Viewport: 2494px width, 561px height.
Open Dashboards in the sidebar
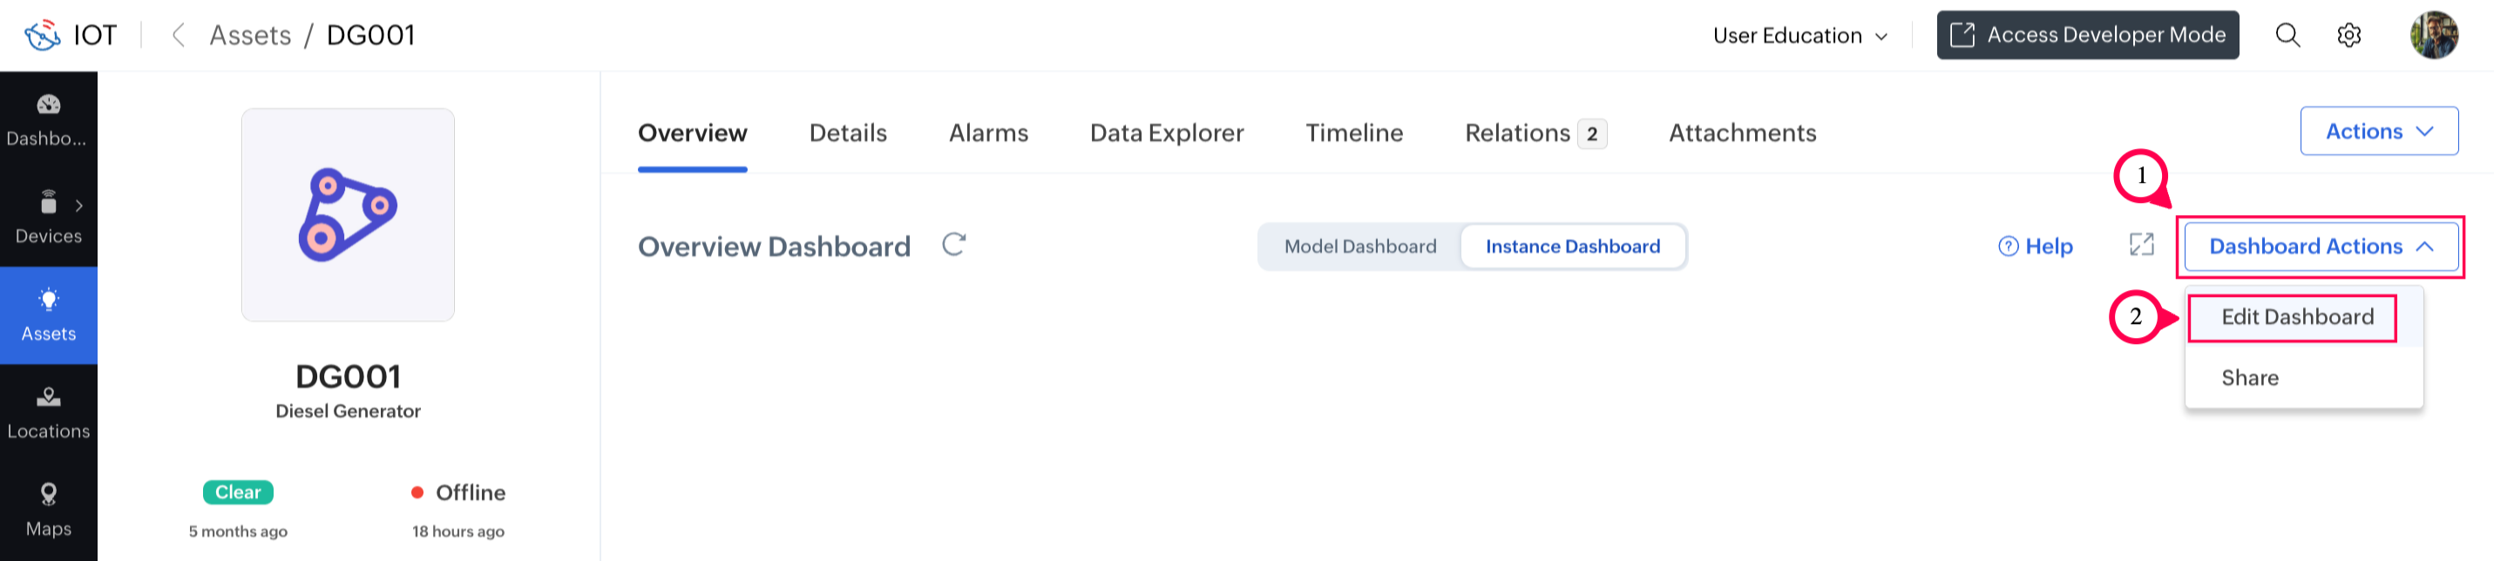click(x=49, y=120)
